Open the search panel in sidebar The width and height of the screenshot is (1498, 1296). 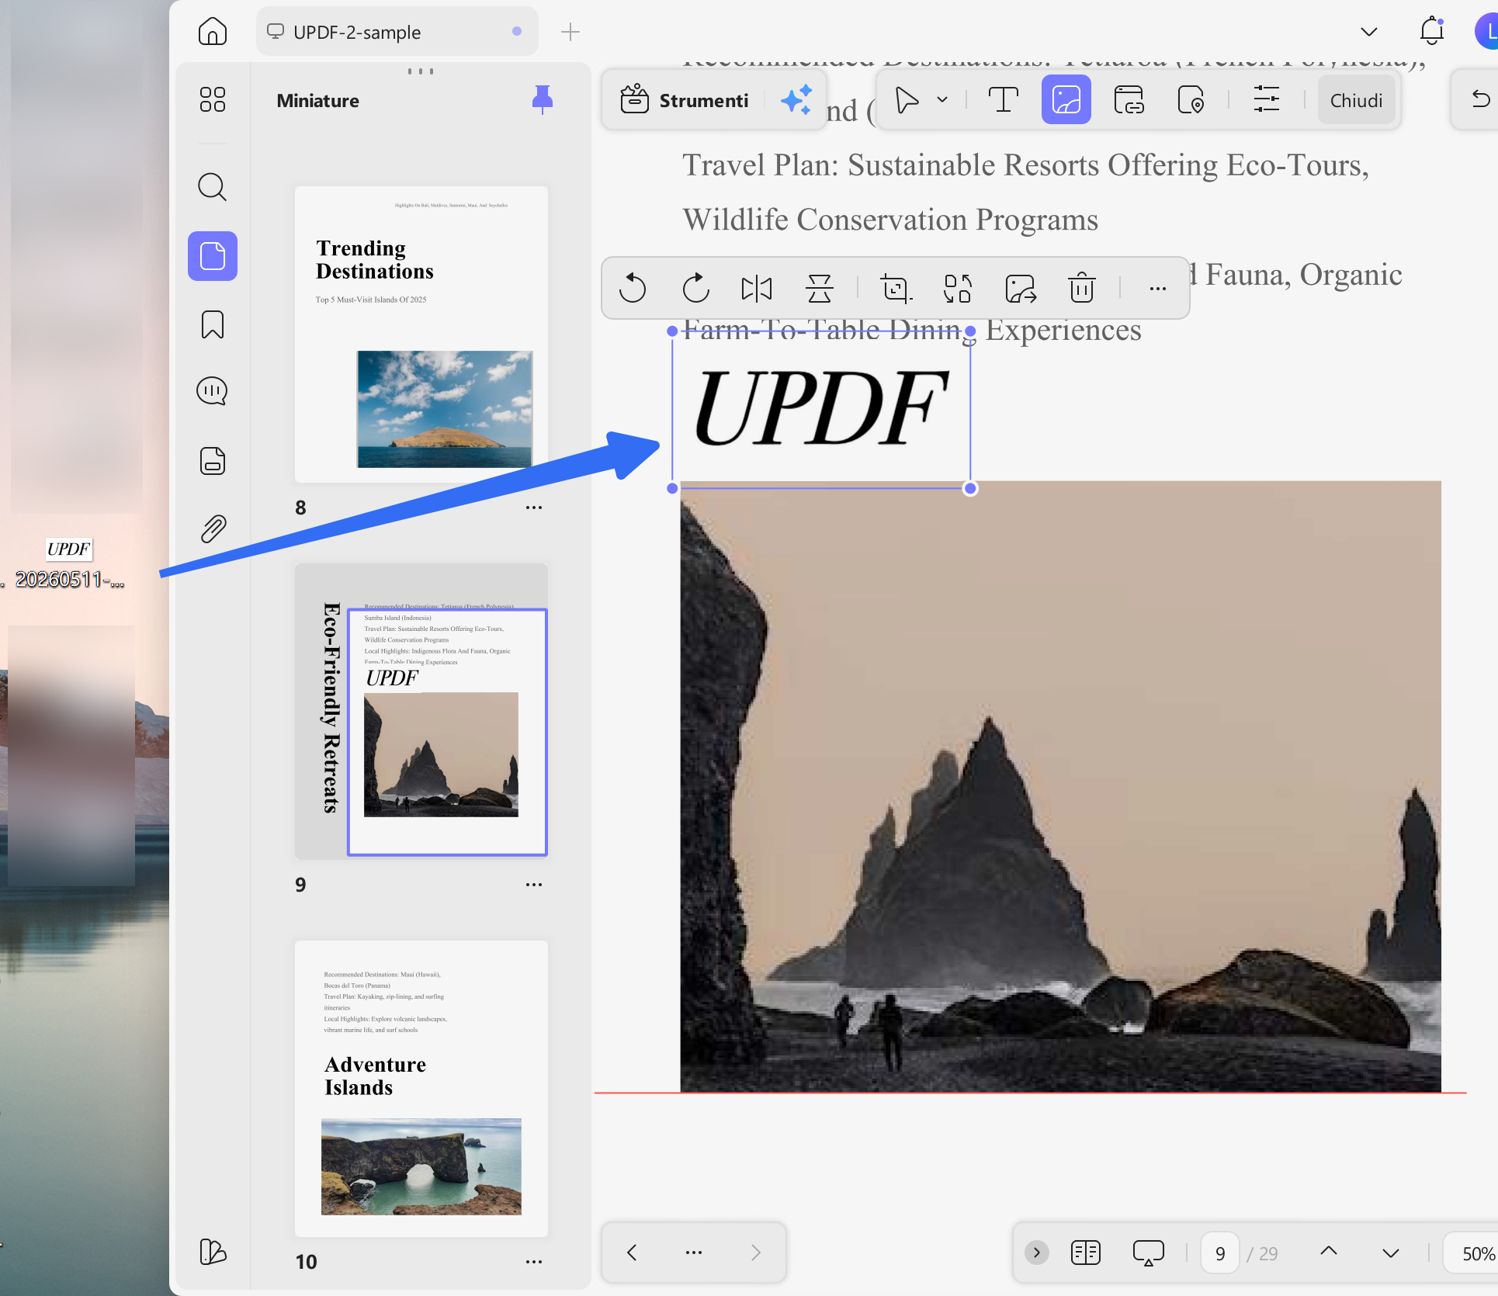212,187
